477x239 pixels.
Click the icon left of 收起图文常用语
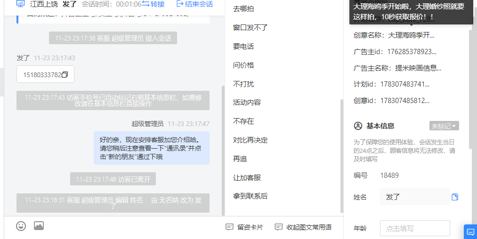278,227
